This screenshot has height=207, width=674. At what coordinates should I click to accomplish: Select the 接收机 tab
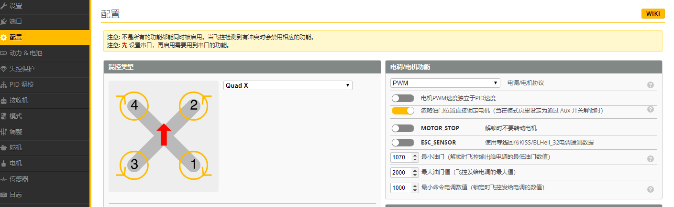(x=44, y=100)
